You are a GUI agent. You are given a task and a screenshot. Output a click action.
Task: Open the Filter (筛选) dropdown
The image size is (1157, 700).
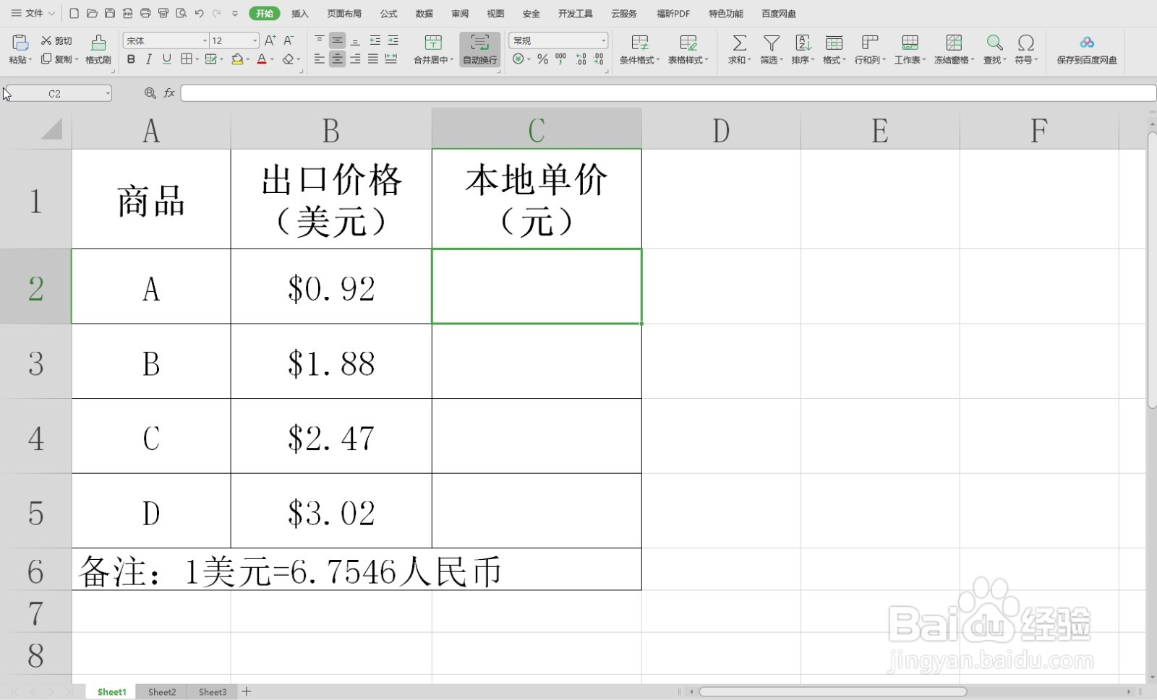point(772,49)
